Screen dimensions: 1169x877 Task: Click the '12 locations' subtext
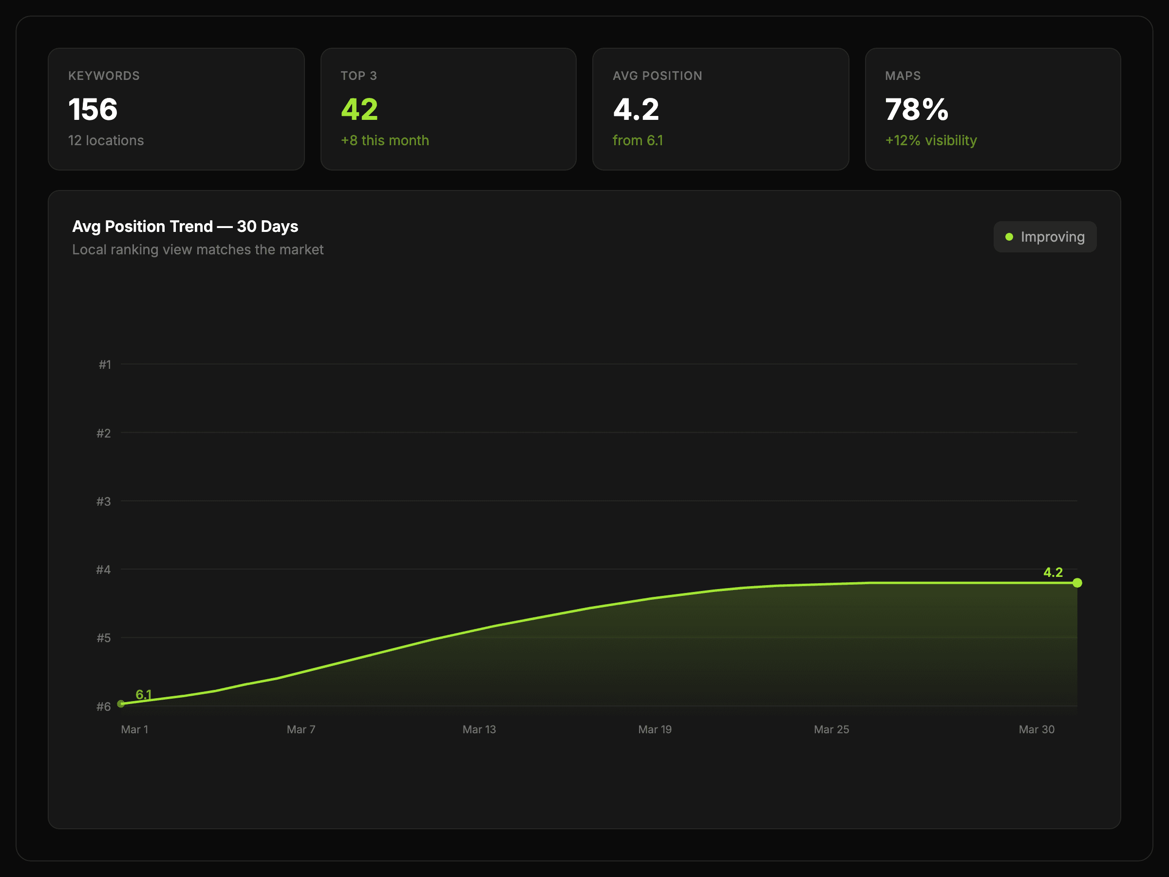(x=106, y=141)
